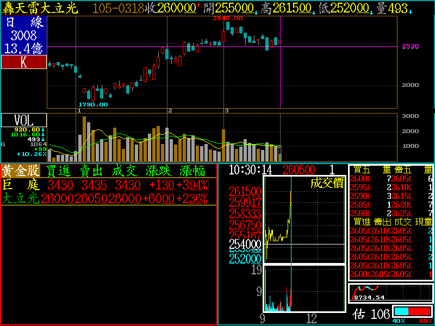
Task: Click the 40%/60% buy-sell ratio bar
Action: click(x=412, y=312)
